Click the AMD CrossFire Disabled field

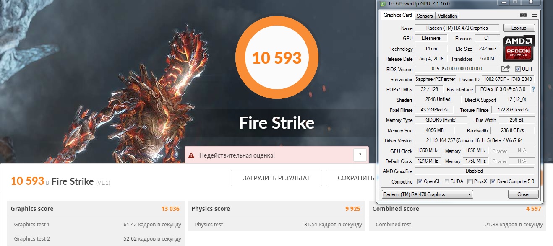pyautogui.click(x=475, y=171)
